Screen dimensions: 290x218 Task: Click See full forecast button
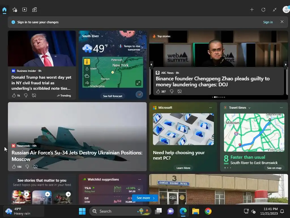[x=113, y=96]
